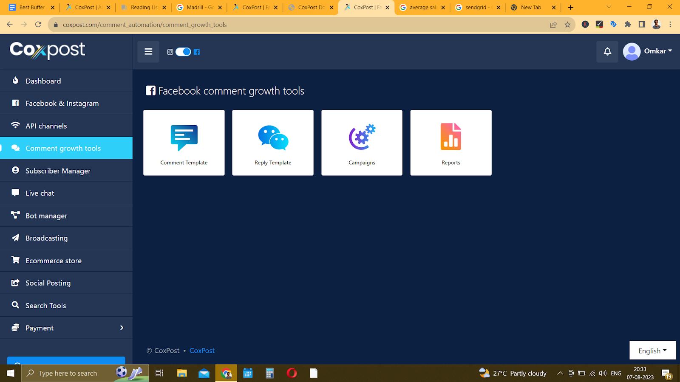Open the Calculator in taskbar

269,373
